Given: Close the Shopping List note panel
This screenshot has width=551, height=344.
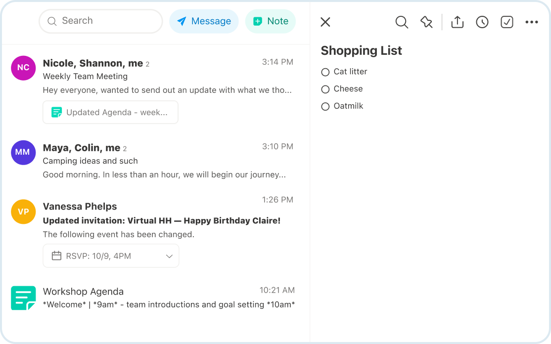Looking at the screenshot, I should (325, 22).
